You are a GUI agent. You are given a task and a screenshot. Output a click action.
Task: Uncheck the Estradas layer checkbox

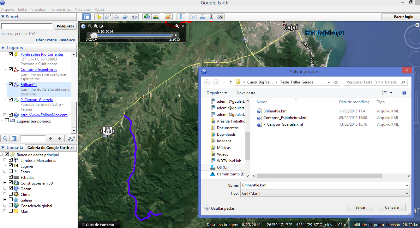pos(11,177)
